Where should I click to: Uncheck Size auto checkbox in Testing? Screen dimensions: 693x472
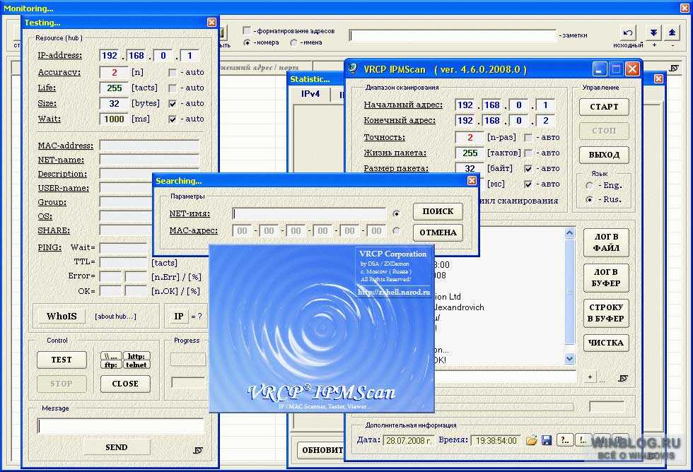click(x=173, y=104)
